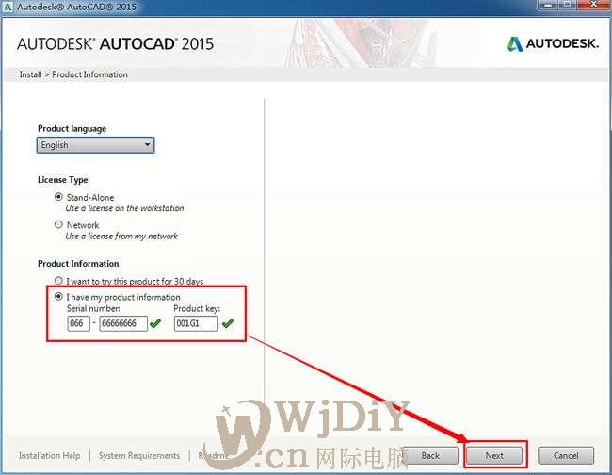Viewport: 612px width, 475px height.
Task: Close the AutoCAD 2015 installer window
Action: tap(593, 8)
